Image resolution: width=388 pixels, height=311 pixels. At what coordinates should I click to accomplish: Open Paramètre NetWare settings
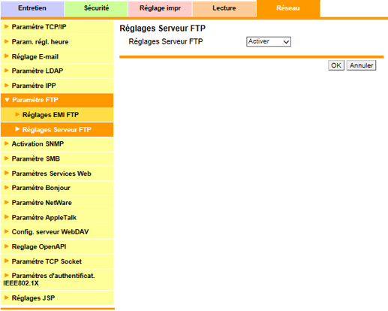point(57,203)
